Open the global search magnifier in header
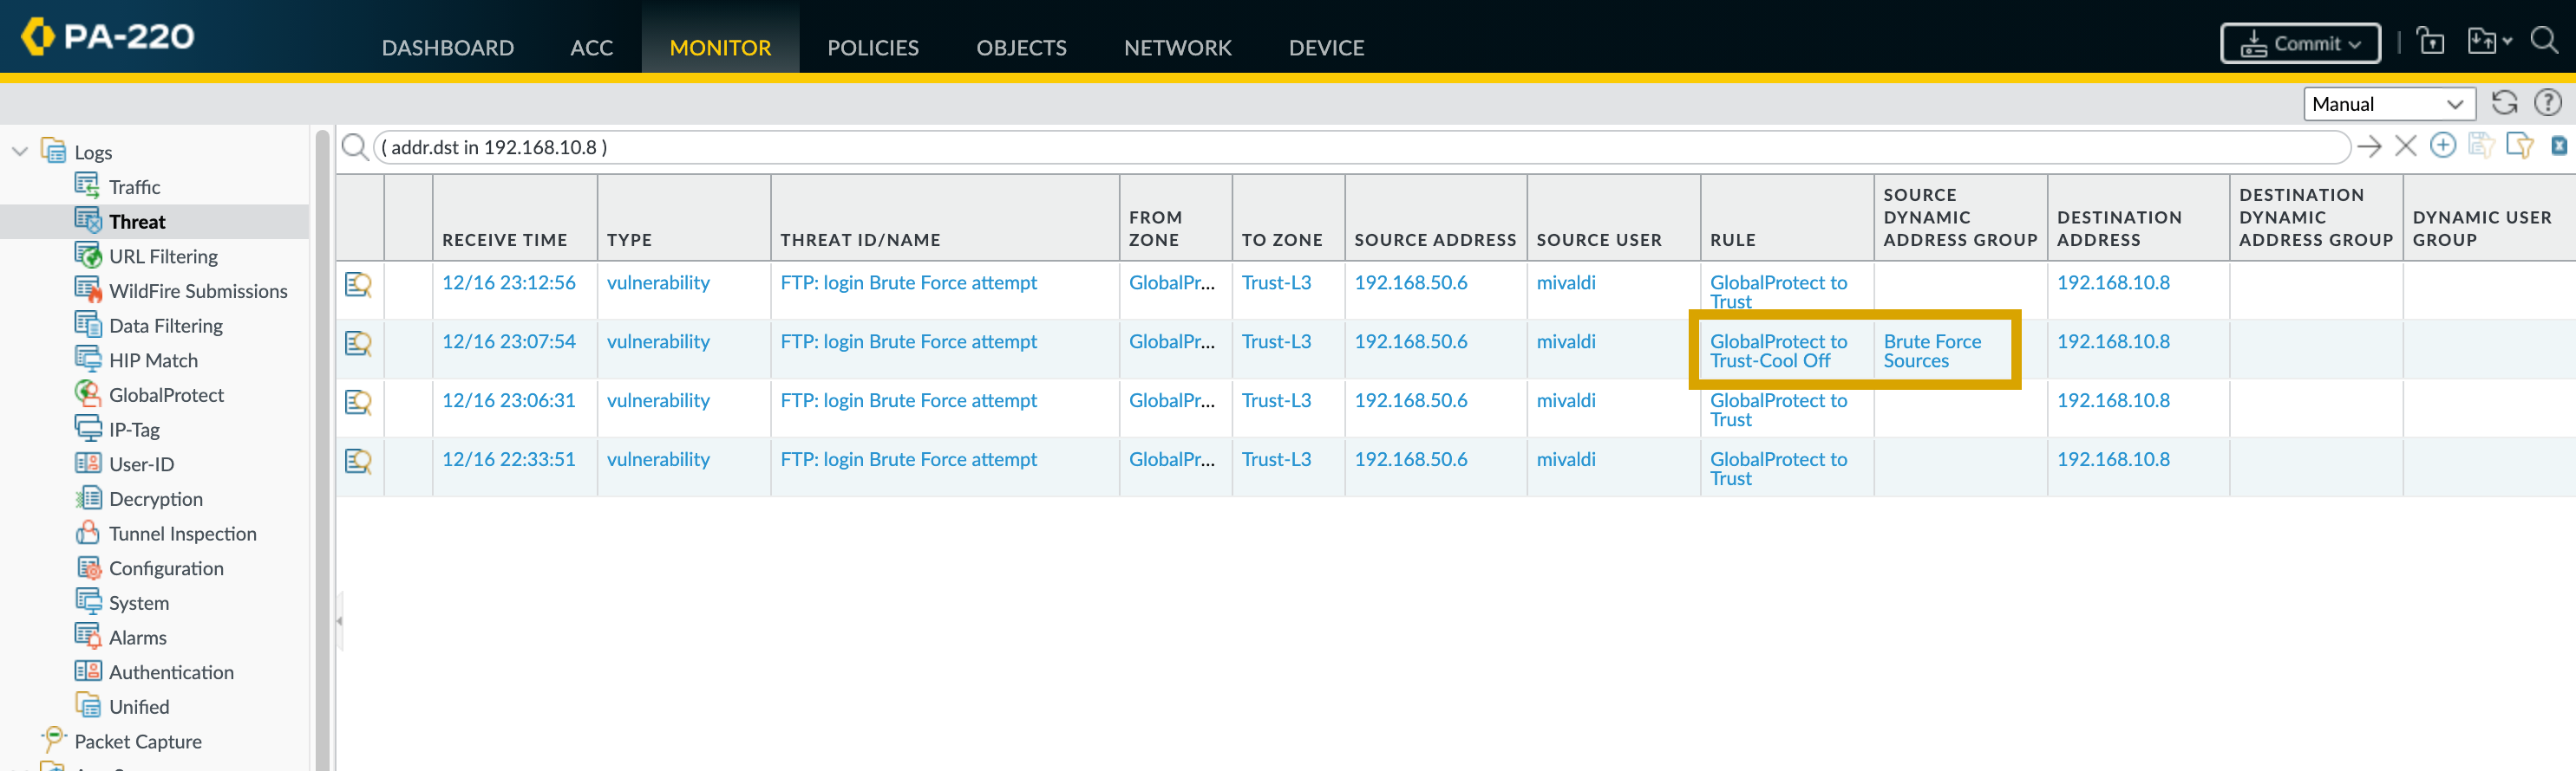Image resolution: width=2576 pixels, height=771 pixels. 2544,42
